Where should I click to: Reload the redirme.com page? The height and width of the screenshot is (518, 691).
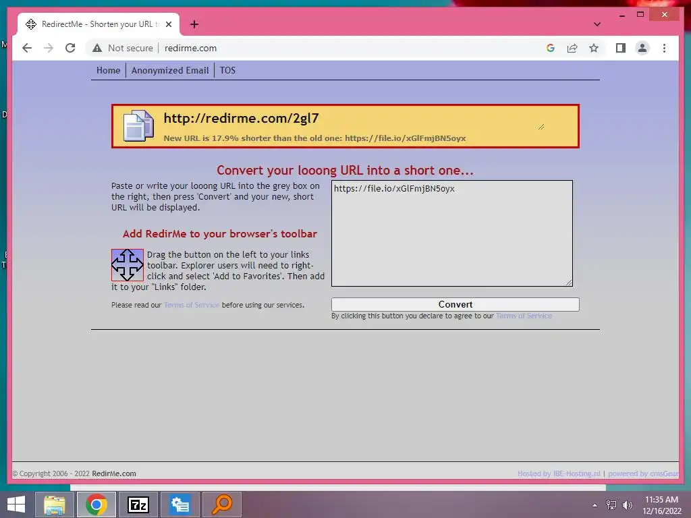tap(70, 48)
